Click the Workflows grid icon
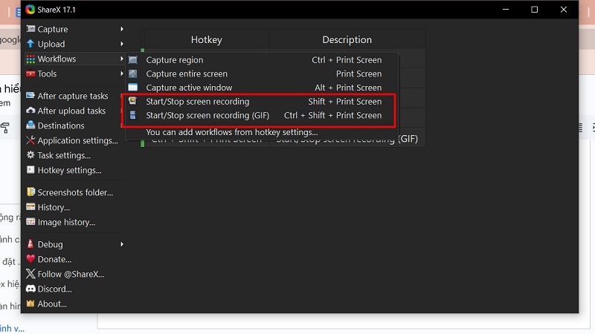 (30, 59)
